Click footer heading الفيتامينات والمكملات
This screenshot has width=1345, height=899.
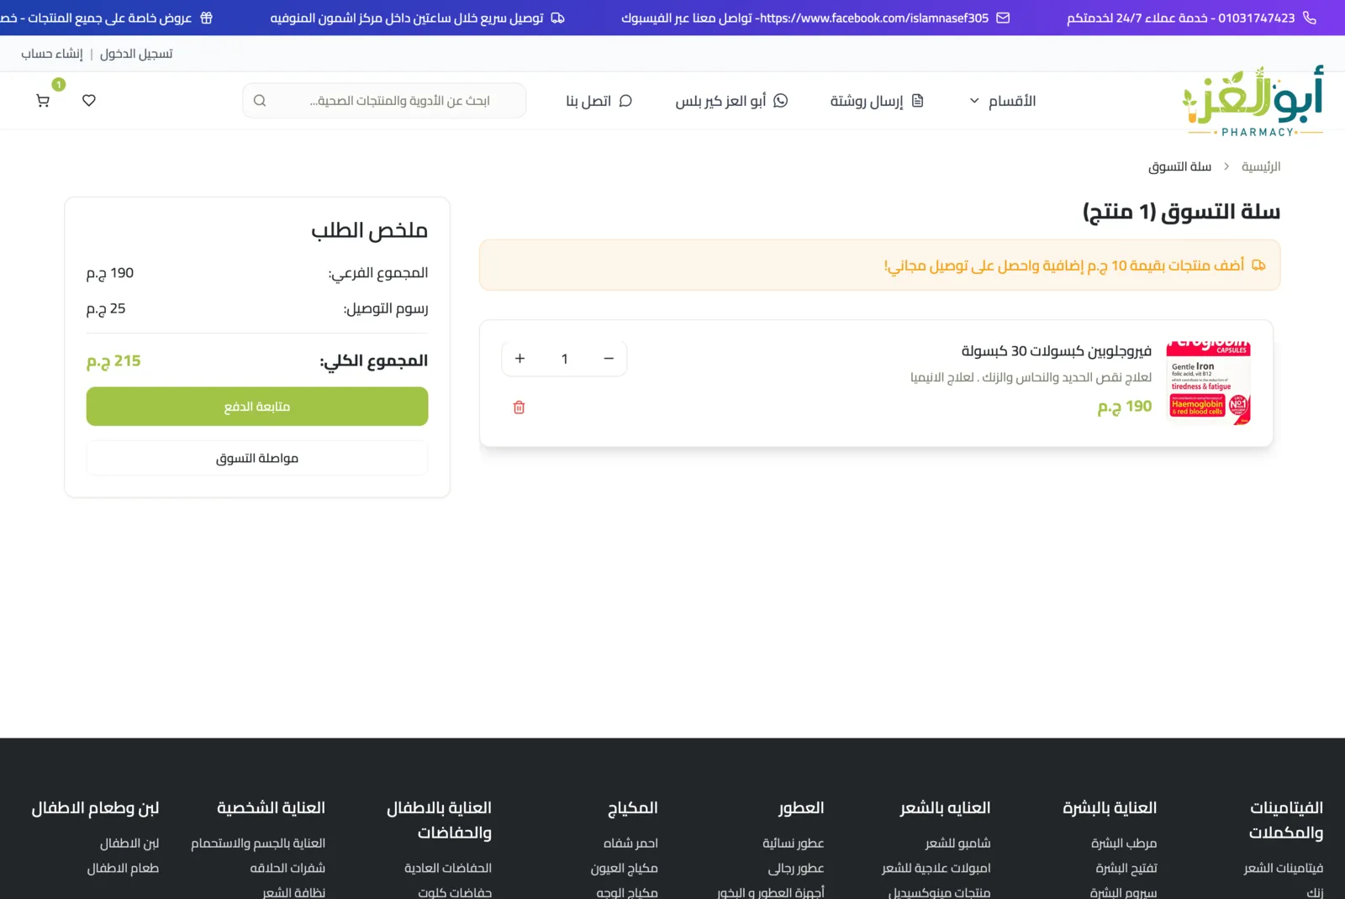point(1286,820)
